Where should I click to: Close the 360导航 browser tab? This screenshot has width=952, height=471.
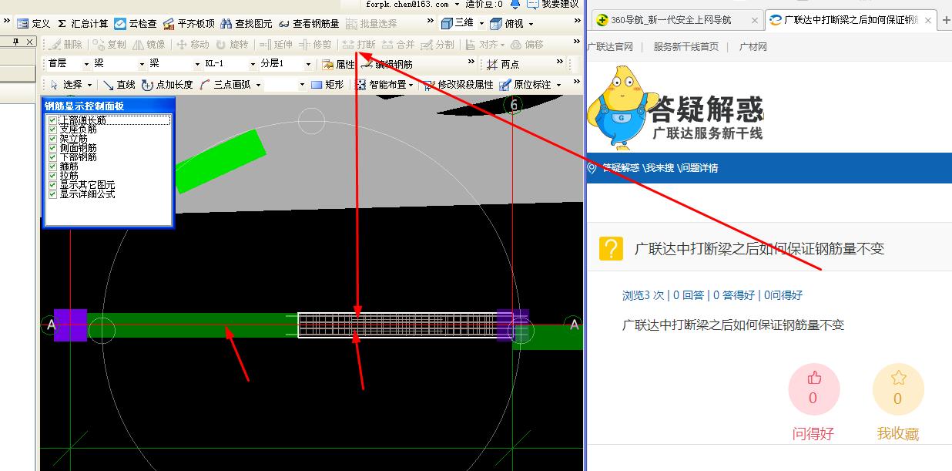tap(755, 20)
